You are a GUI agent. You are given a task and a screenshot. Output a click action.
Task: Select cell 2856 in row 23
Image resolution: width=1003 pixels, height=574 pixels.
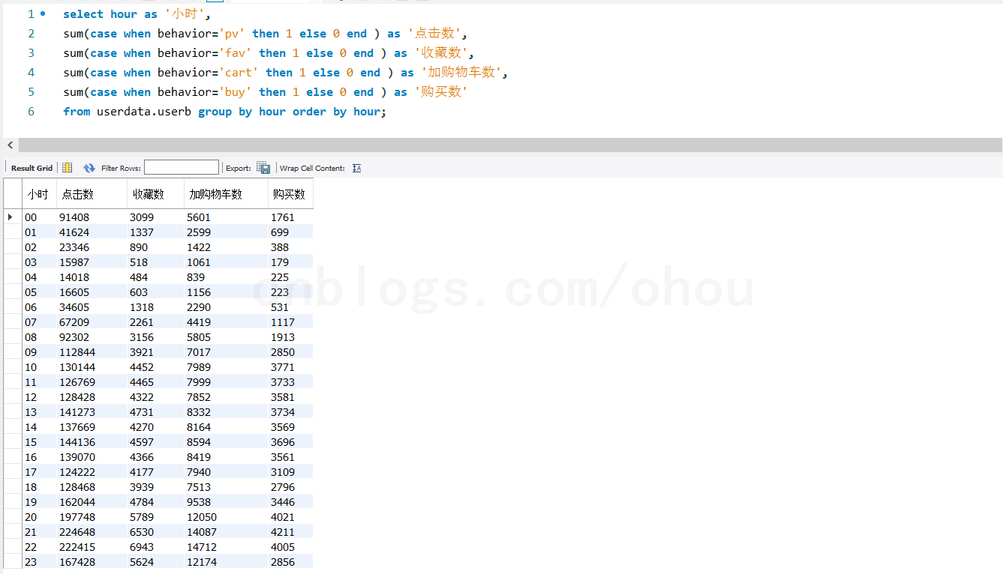290,562
